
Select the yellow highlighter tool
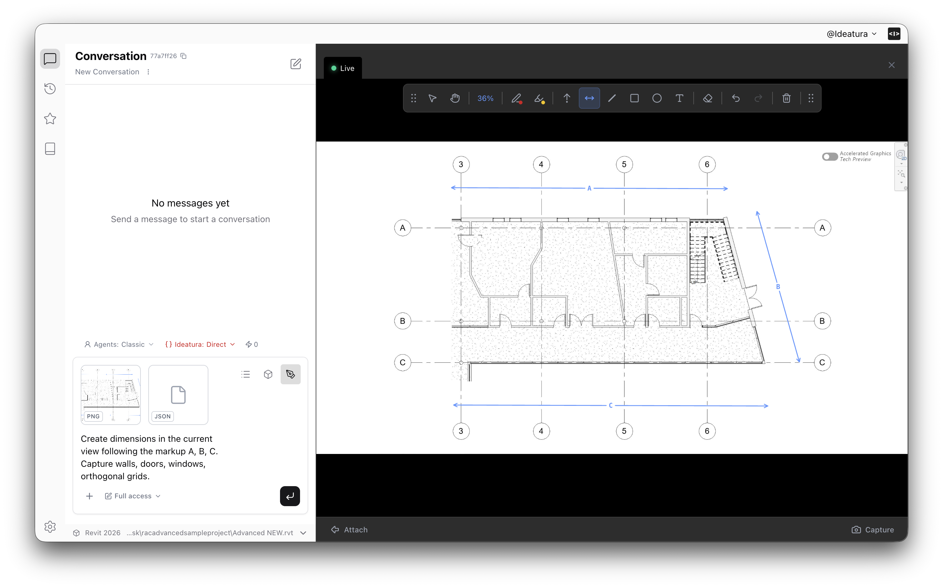(539, 98)
